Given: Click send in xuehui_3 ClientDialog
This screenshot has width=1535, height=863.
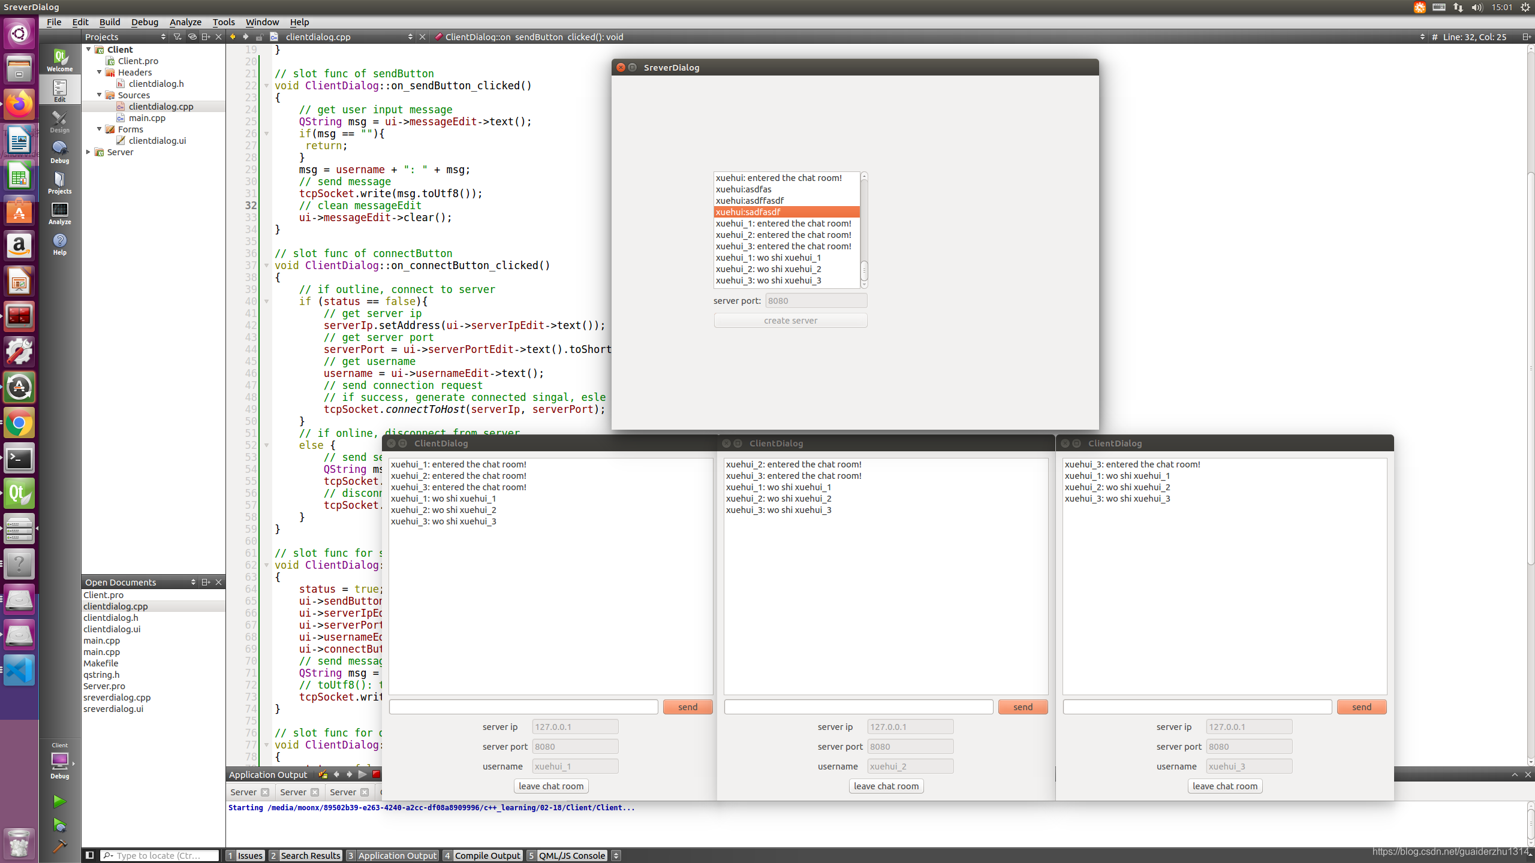Looking at the screenshot, I should pyautogui.click(x=1362, y=707).
